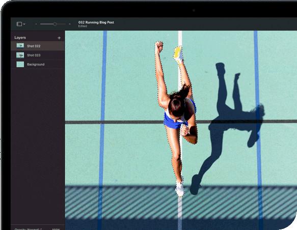Open the chevron menu beside sidebar icon

[x=24, y=24]
